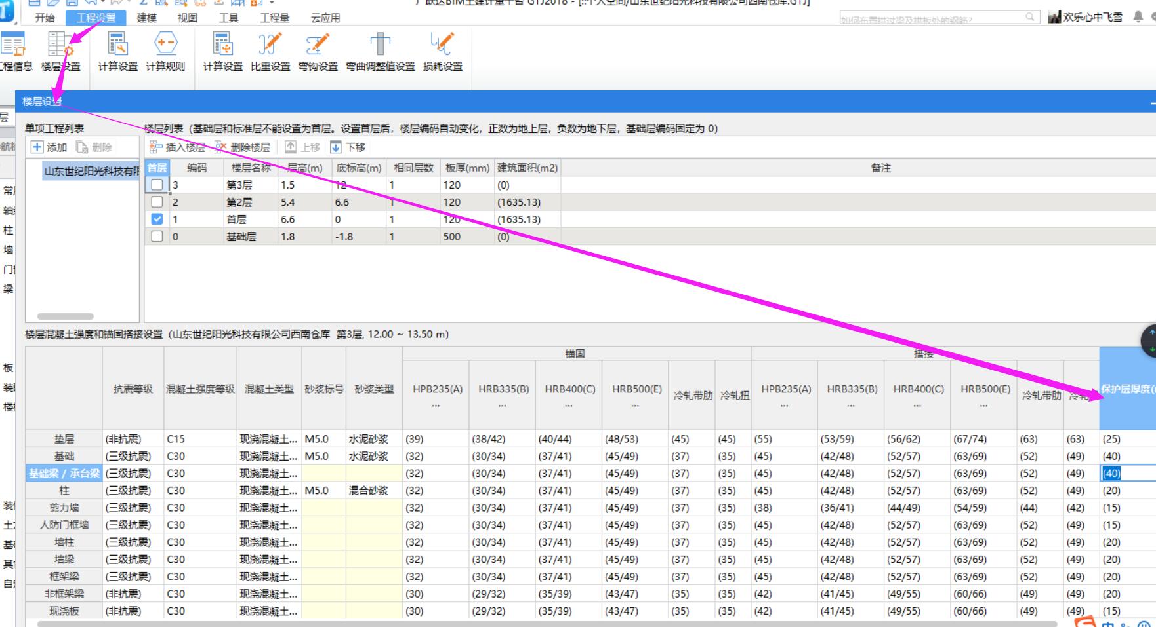Open 计算设置 with the wrench icon

[x=118, y=52]
